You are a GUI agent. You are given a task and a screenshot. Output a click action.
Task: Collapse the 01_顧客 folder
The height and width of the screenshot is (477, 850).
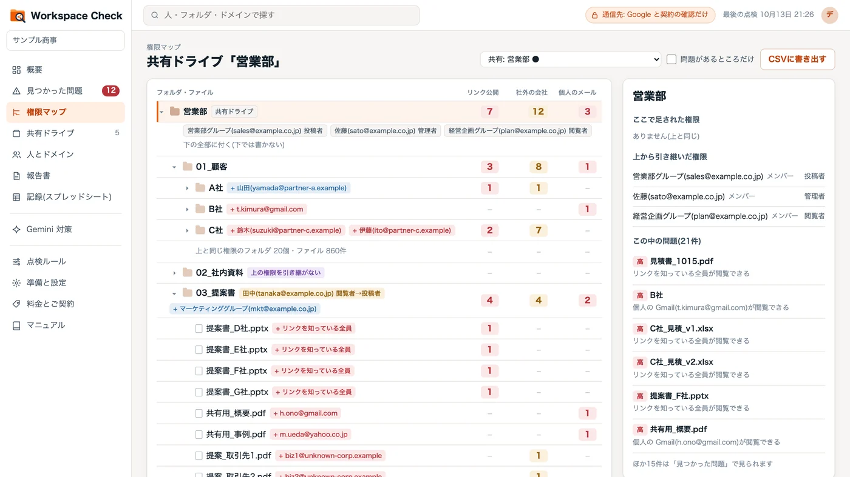tap(174, 167)
